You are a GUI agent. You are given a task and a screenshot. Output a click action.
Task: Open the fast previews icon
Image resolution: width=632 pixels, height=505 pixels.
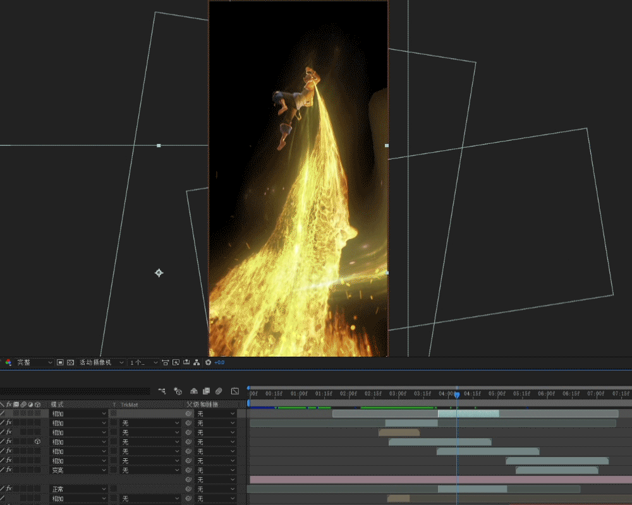pyautogui.click(x=176, y=362)
